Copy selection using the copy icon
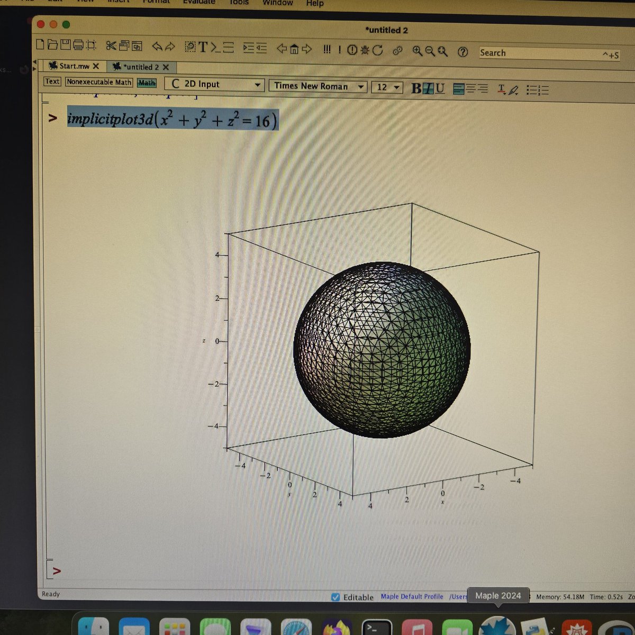The width and height of the screenshot is (635, 635). pyautogui.click(x=124, y=46)
